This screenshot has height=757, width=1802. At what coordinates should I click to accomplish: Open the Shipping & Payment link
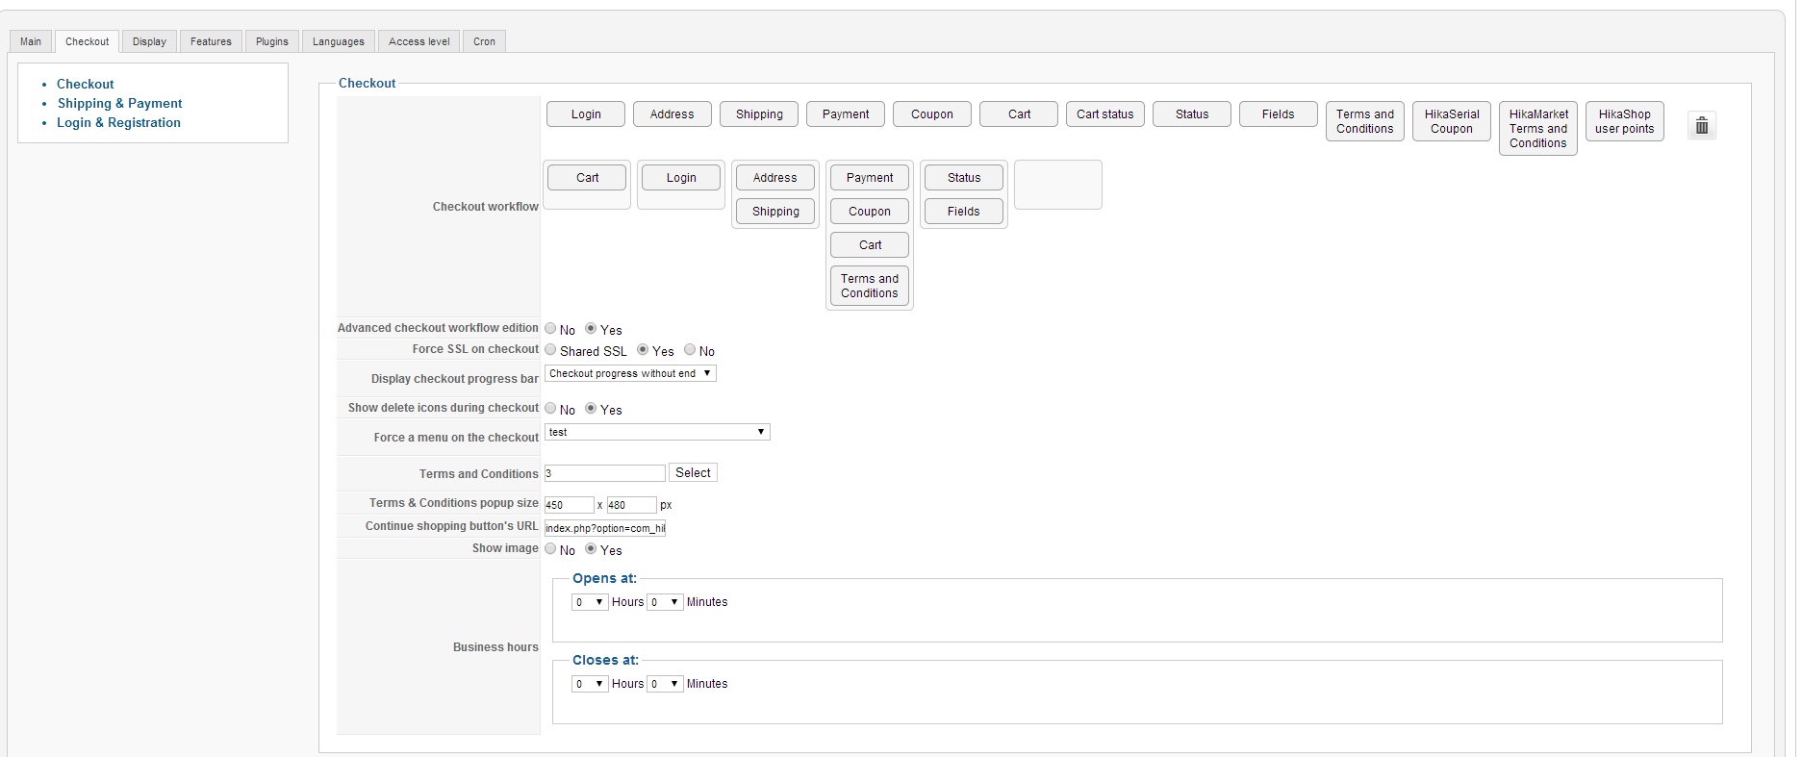pos(119,103)
